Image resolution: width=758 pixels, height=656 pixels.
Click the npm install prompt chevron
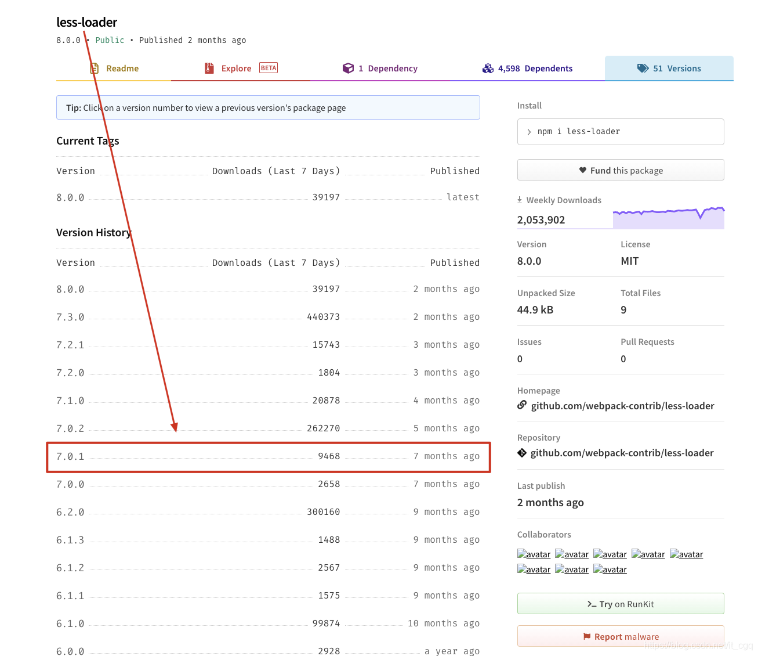tap(529, 132)
